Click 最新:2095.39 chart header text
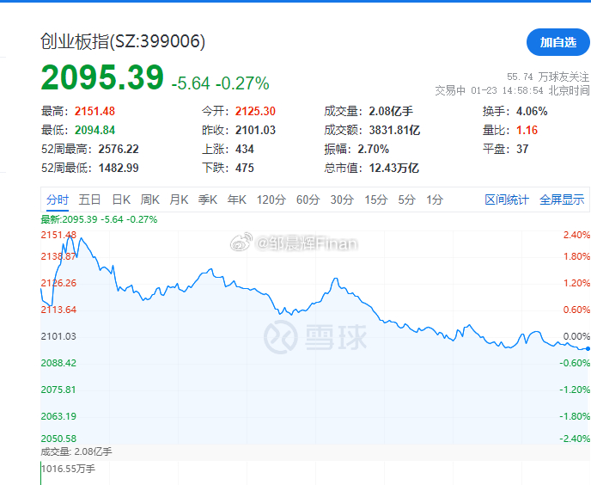The image size is (591, 485). click(99, 219)
